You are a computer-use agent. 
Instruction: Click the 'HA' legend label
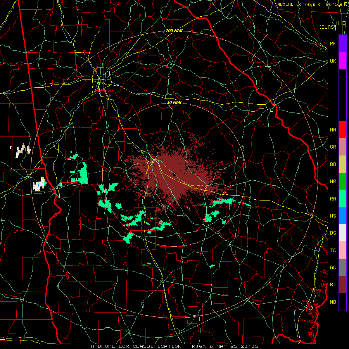click(333, 130)
